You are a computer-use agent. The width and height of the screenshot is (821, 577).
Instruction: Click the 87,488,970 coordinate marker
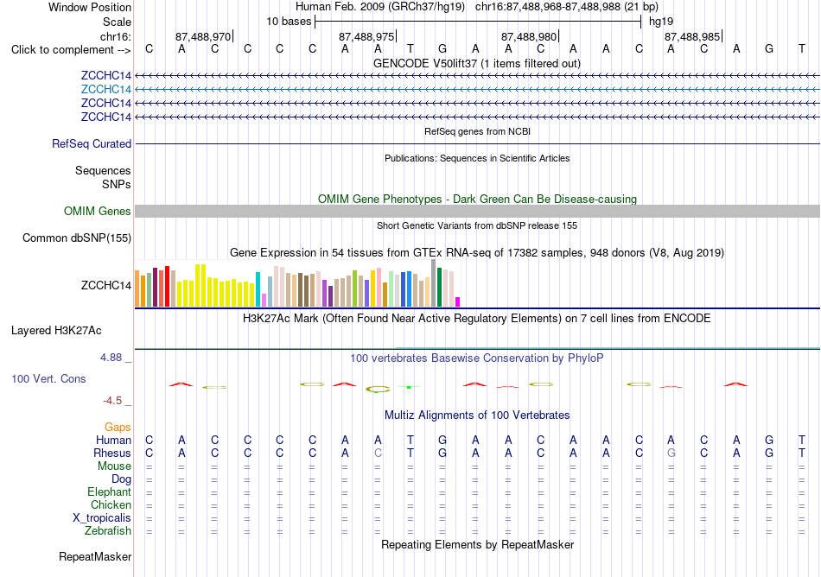(203, 36)
